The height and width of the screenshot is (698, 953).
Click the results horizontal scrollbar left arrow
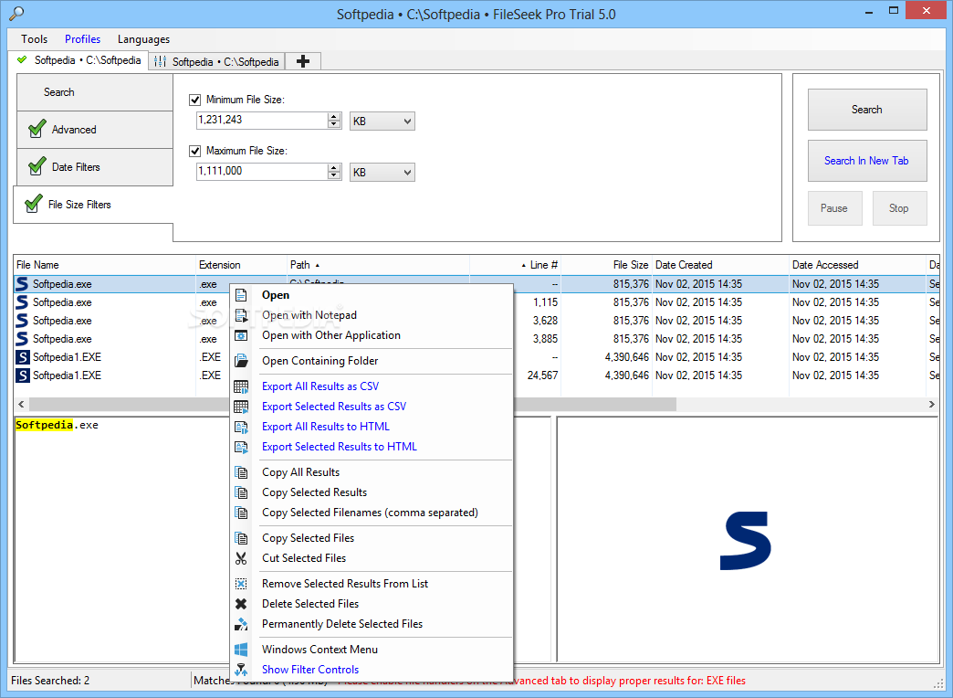point(21,404)
